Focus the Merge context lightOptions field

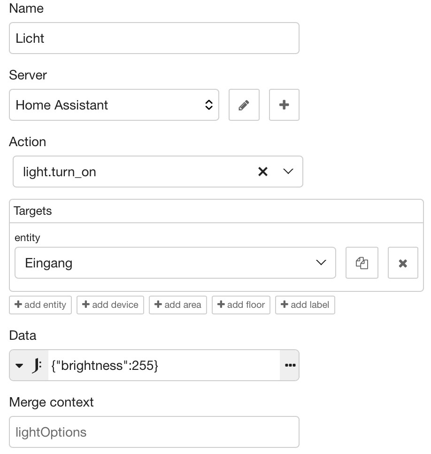pos(154,432)
